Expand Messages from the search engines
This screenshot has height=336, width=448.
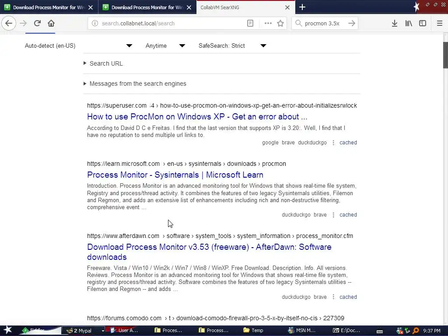point(135,84)
